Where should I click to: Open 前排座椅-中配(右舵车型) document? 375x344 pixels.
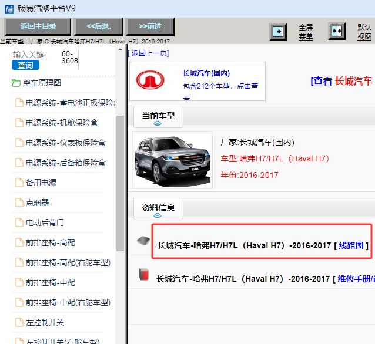(63, 302)
